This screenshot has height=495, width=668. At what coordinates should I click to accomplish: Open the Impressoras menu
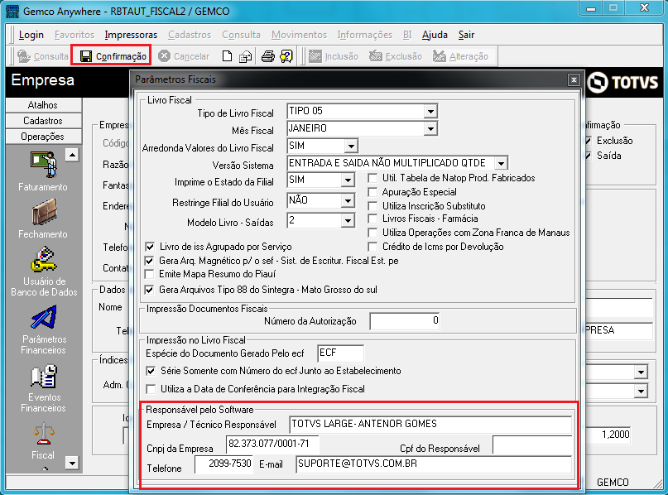pyautogui.click(x=131, y=35)
